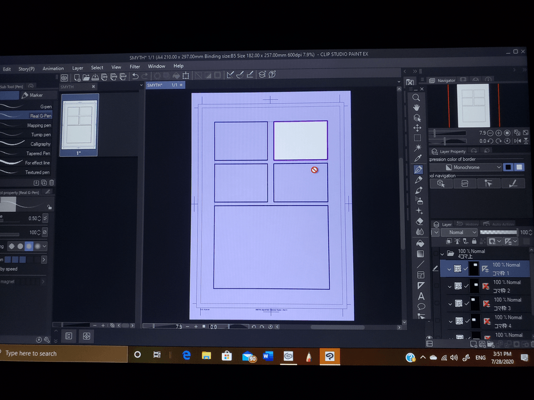Delete the selected sub tool with the trash icon
Viewport: 534px width, 400px height.
tap(51, 183)
